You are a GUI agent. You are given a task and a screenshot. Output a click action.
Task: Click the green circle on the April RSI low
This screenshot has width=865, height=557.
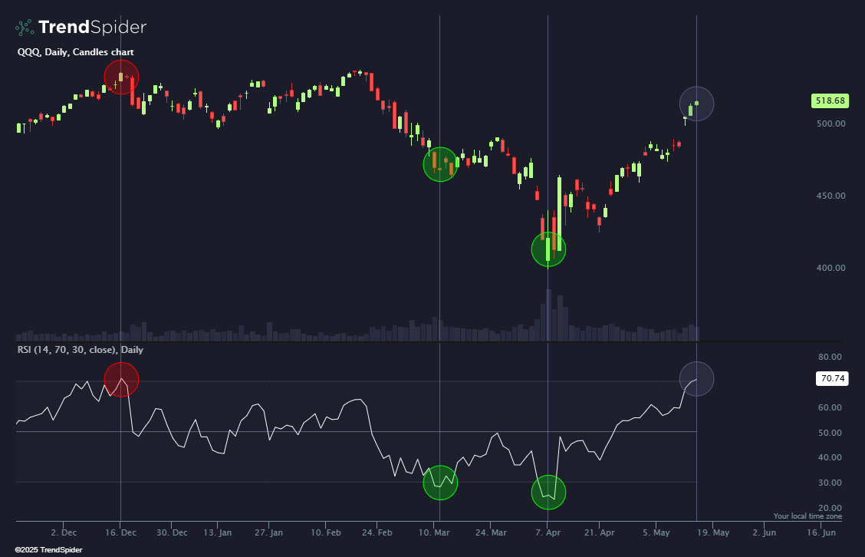tap(548, 492)
